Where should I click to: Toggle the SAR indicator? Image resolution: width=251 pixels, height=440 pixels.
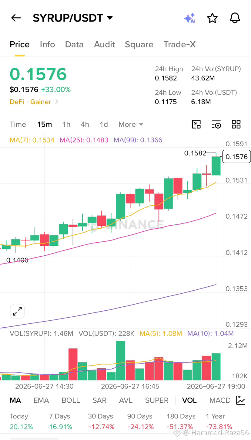click(99, 400)
